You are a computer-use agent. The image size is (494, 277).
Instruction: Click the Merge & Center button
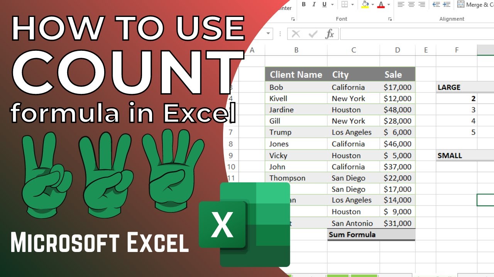click(x=475, y=5)
